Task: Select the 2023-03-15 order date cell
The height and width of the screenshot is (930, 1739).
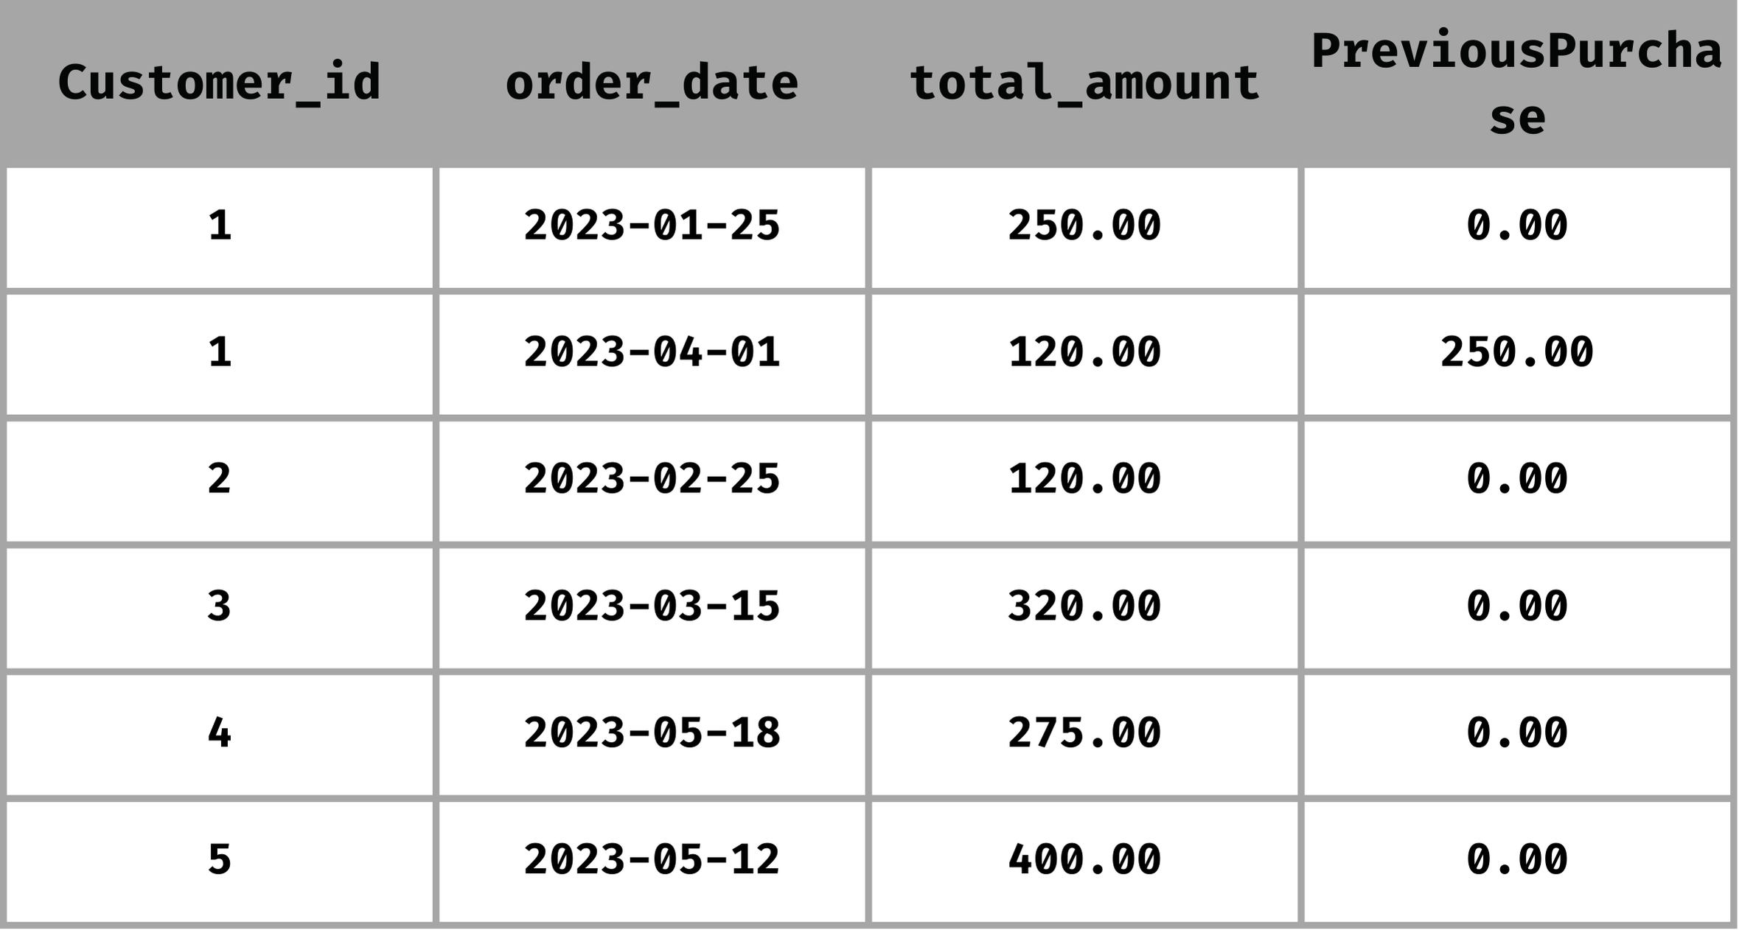Action: coord(652,607)
